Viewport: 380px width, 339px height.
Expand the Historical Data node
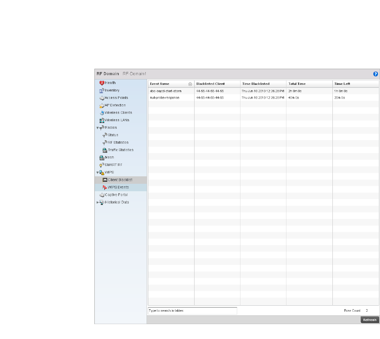[97, 202]
